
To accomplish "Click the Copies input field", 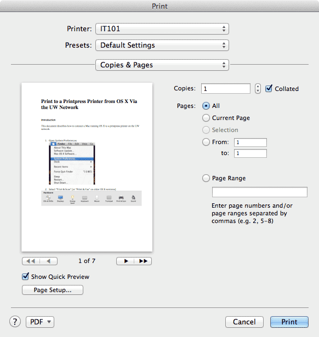I will click(226, 89).
